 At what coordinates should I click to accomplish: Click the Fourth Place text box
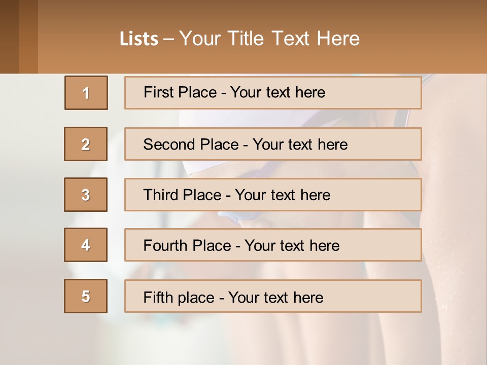click(x=273, y=245)
